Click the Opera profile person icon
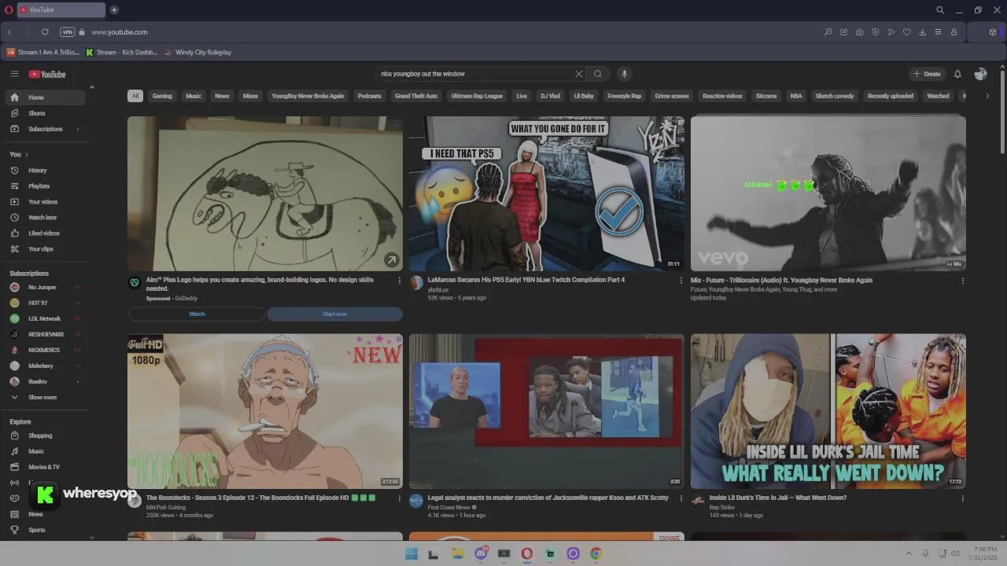 click(x=954, y=32)
